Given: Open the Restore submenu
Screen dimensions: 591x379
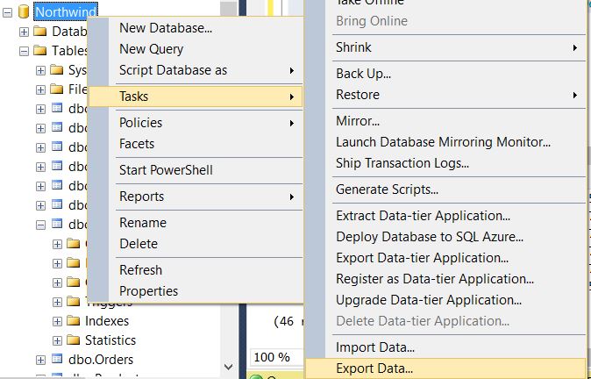Looking at the screenshot, I should point(445,95).
